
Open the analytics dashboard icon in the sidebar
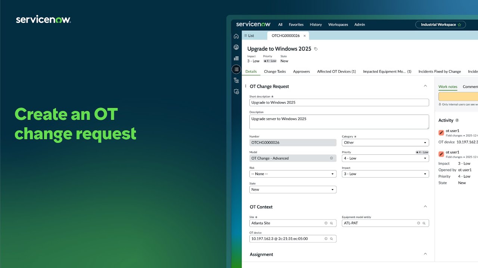pyautogui.click(x=236, y=47)
